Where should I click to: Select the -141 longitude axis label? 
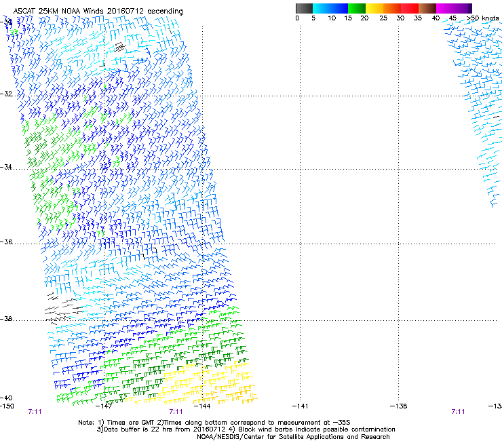300,406
